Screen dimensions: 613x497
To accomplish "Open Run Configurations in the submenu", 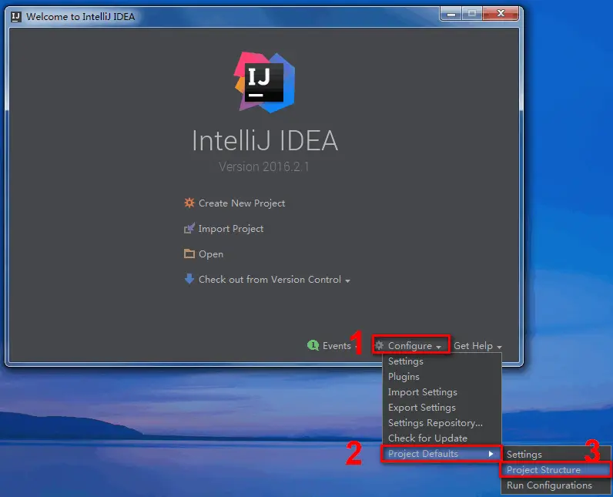I will click(x=556, y=485).
